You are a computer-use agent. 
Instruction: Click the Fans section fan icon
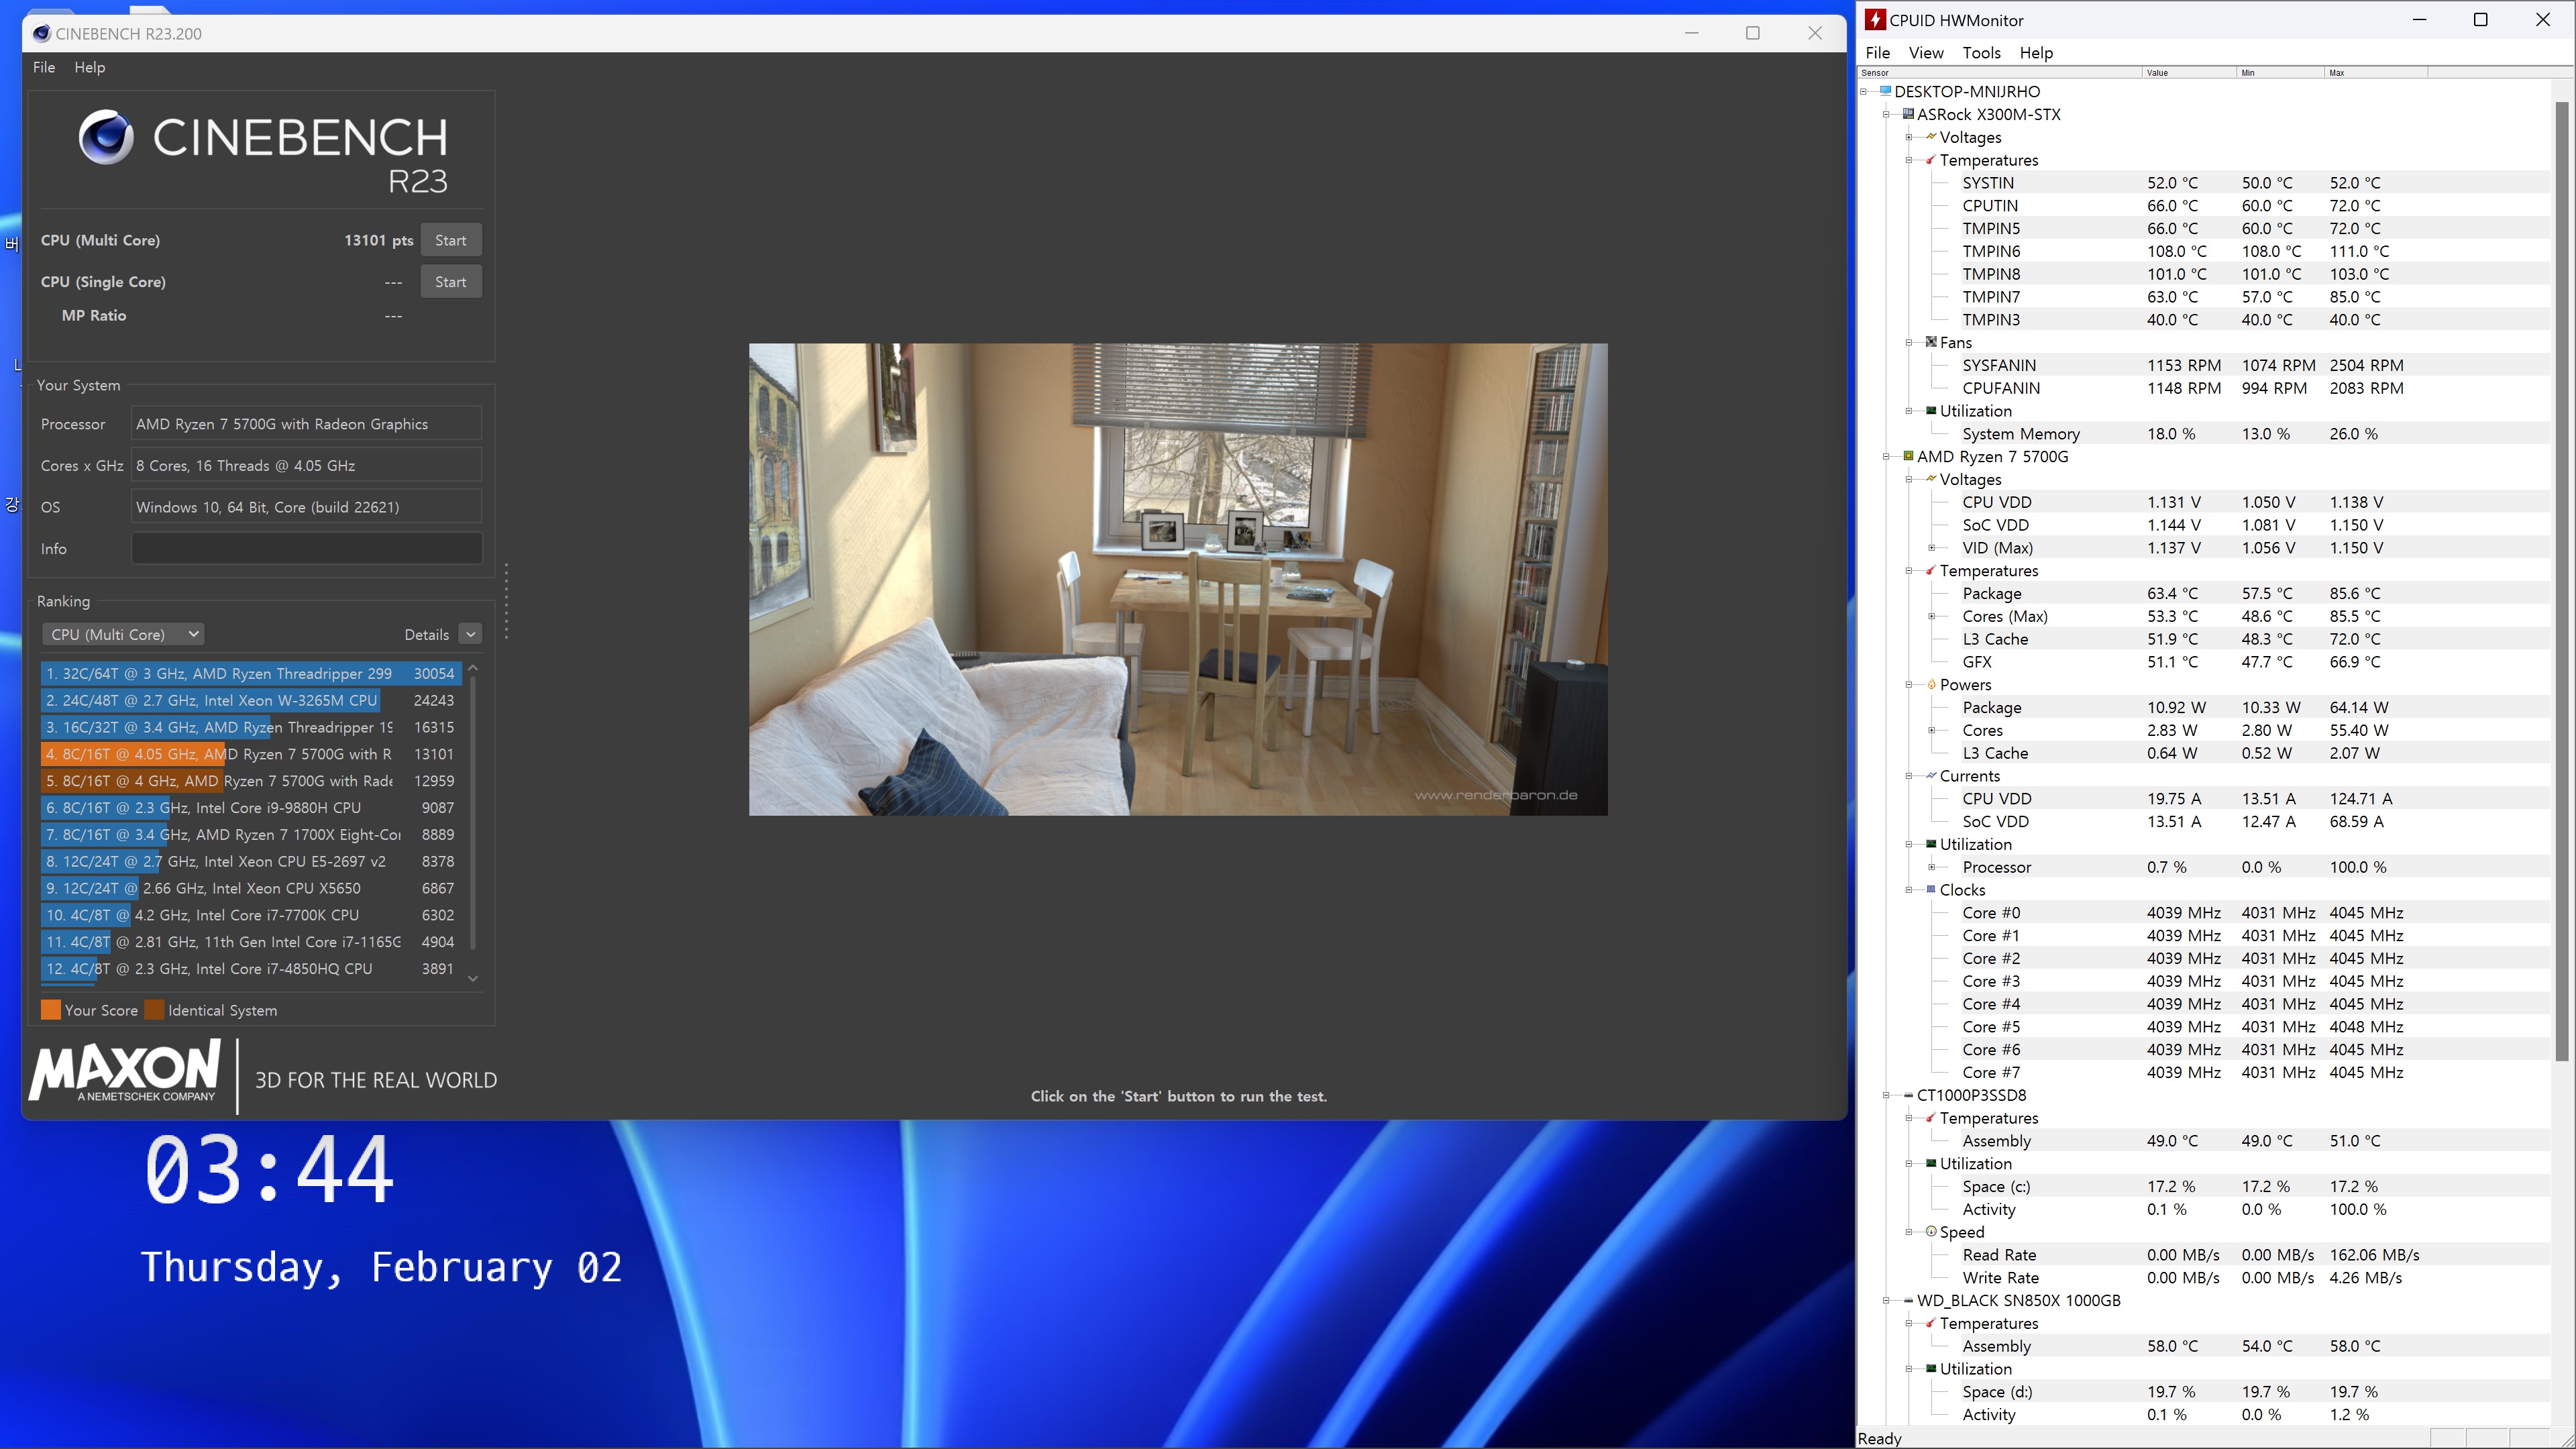1931,342
